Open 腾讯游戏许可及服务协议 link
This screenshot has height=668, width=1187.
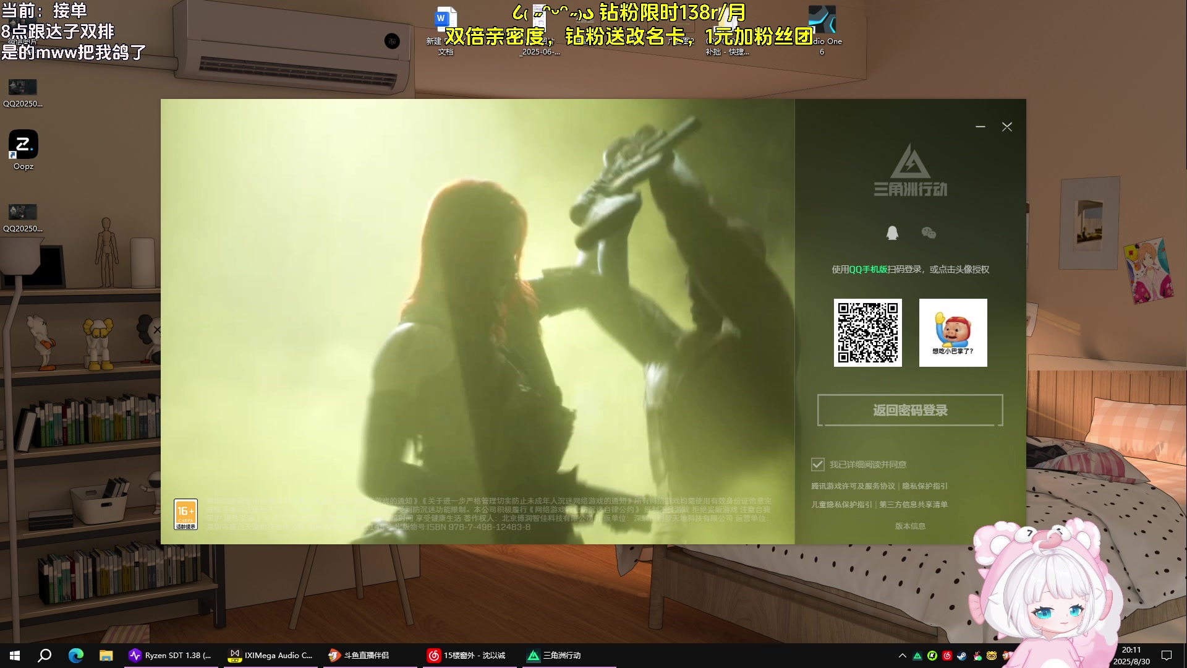coord(853,486)
